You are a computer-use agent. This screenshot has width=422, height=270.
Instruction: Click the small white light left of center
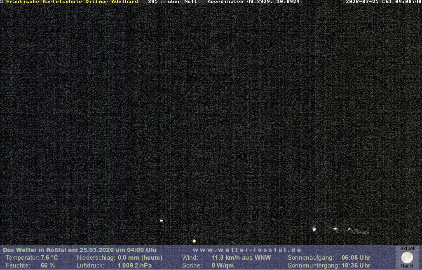point(161,221)
